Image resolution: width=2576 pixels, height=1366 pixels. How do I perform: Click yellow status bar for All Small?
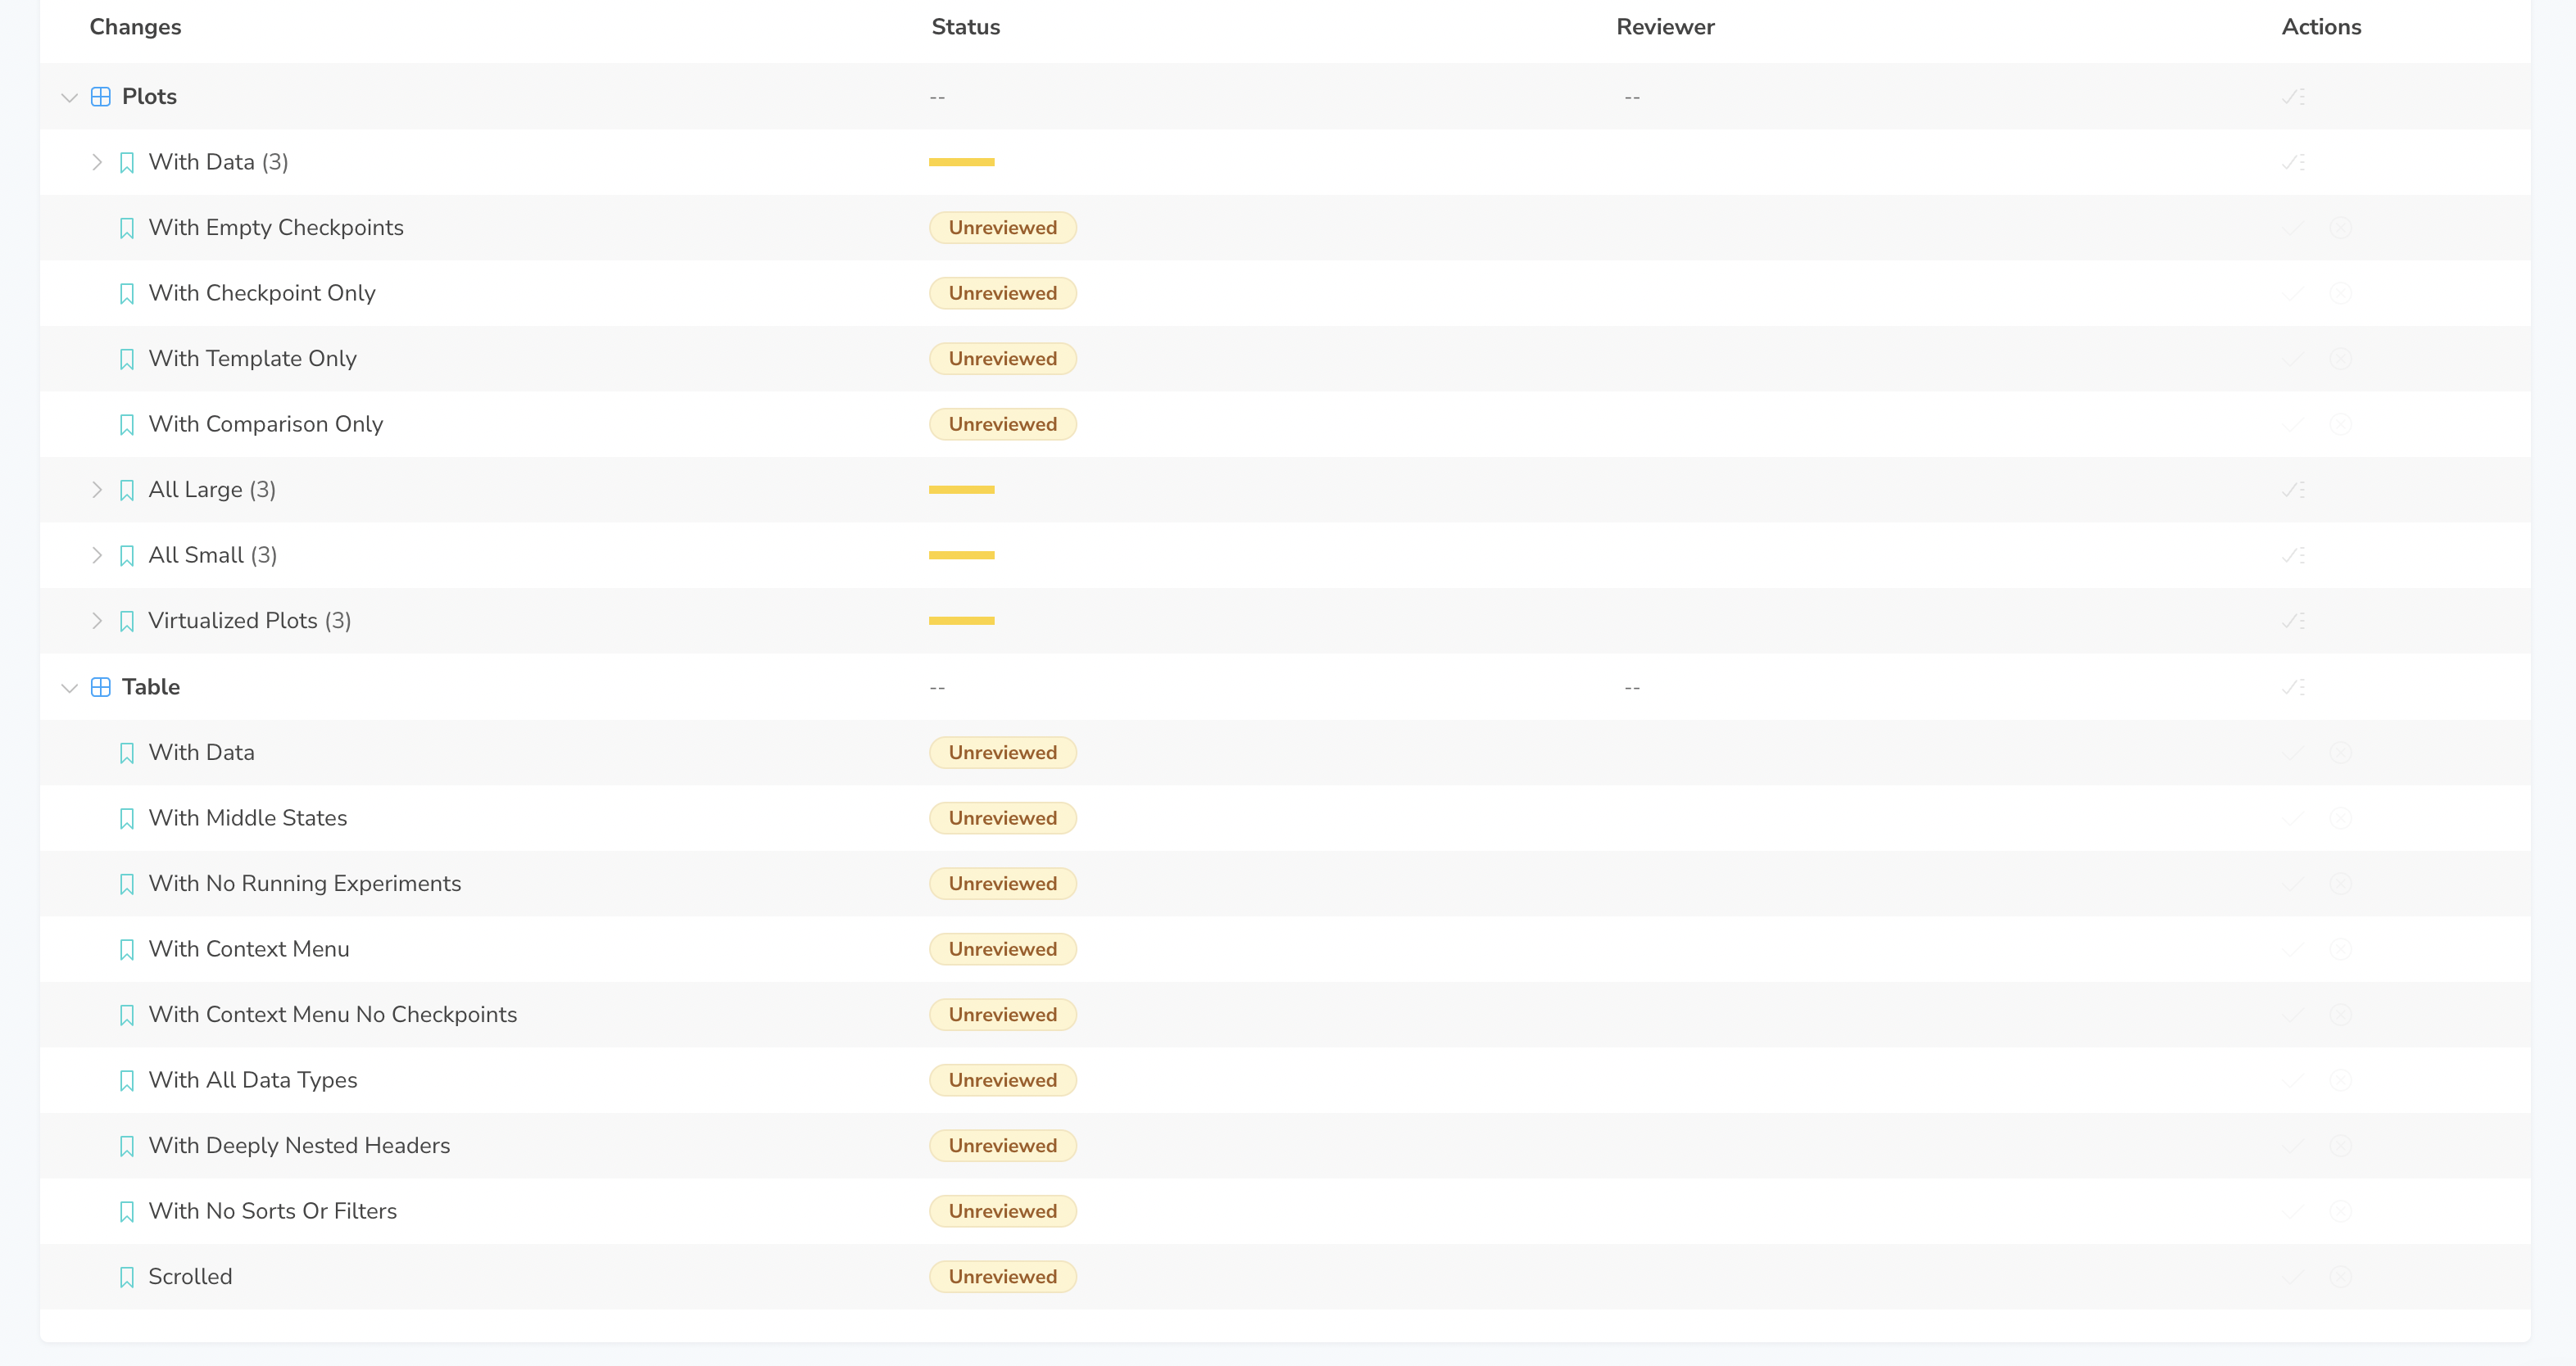tap(961, 555)
